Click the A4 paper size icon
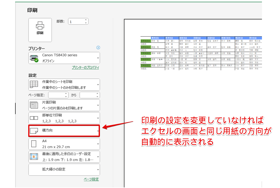Viewport: 280px width, 188px height. 34,143
